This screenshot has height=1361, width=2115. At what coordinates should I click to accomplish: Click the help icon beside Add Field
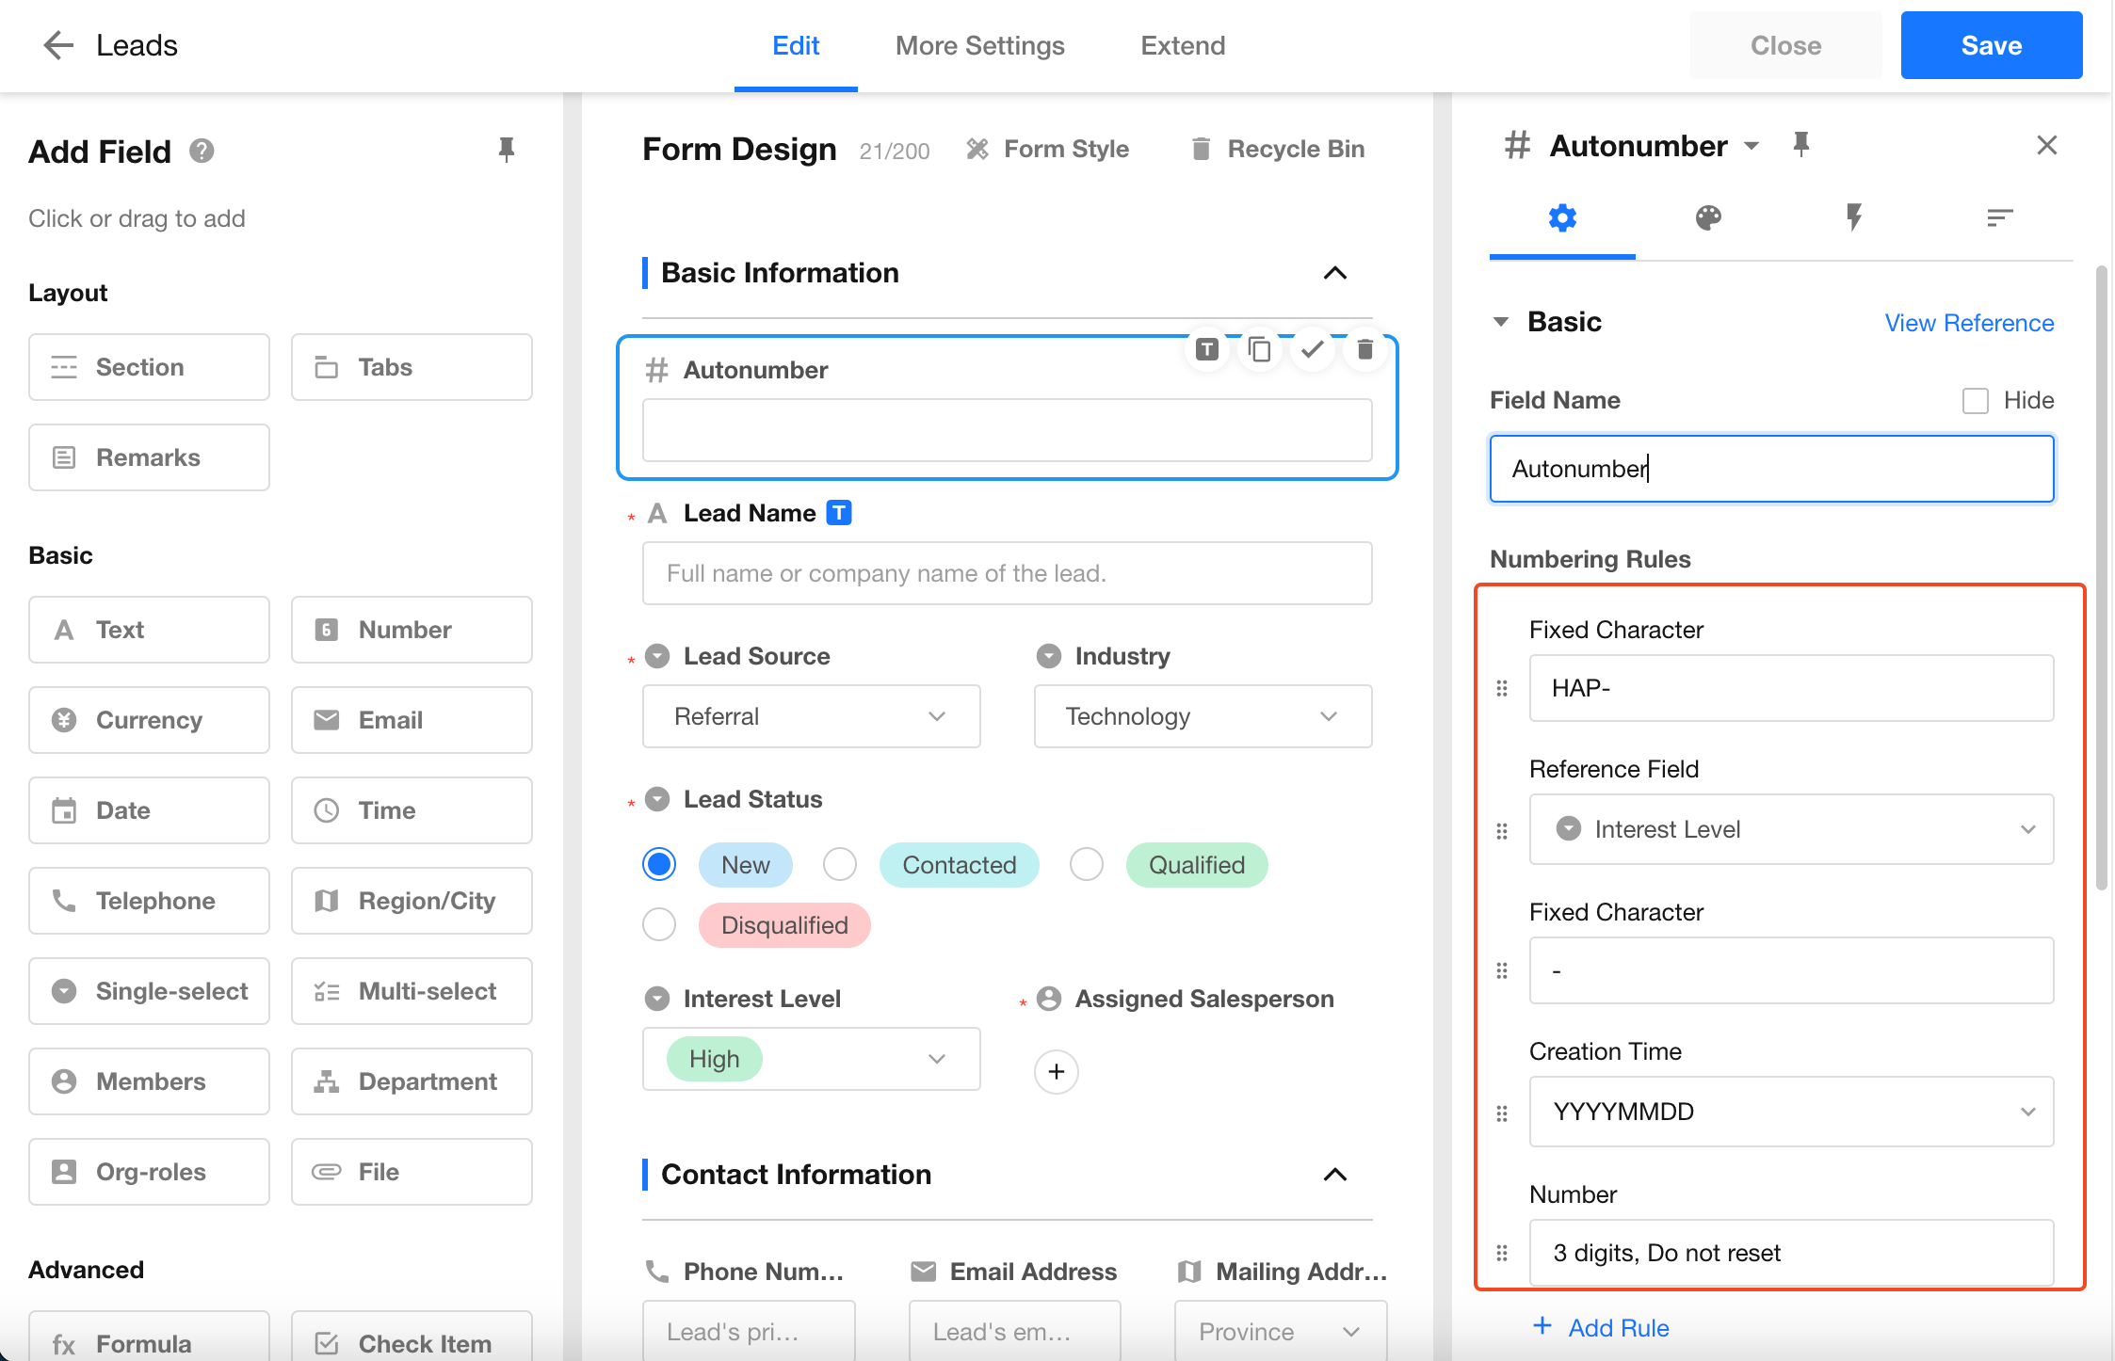coord(202,151)
